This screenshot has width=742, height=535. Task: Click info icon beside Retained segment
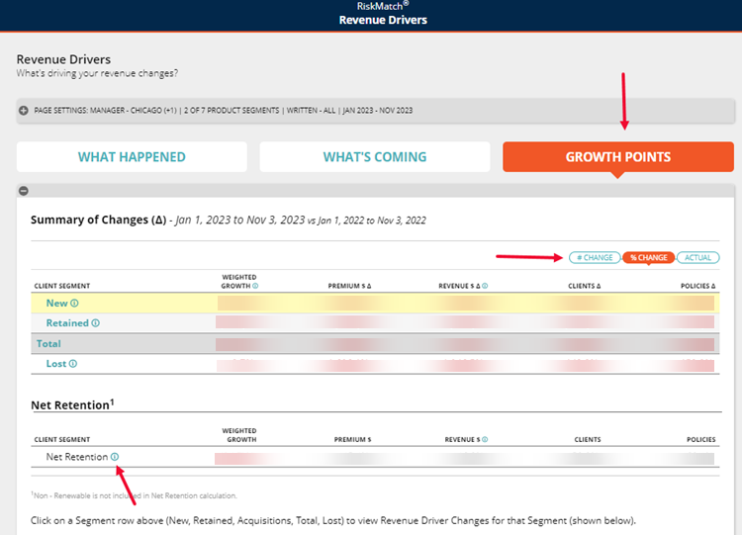click(x=97, y=323)
